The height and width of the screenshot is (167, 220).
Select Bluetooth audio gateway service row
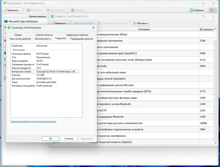click(x=155, y=104)
